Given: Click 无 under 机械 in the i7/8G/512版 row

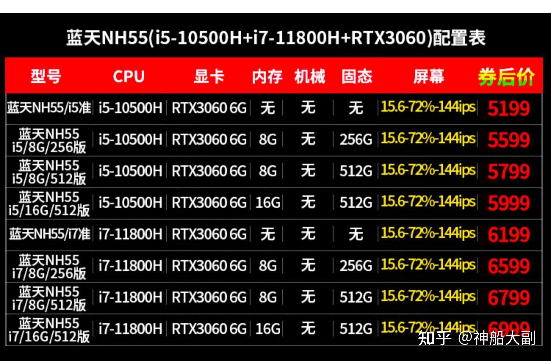Looking at the screenshot, I should [308, 297].
